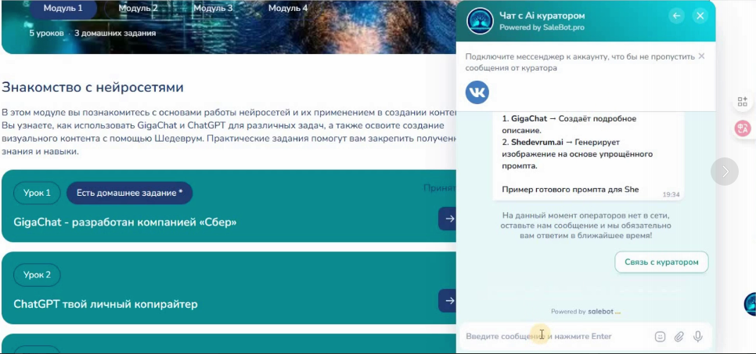
Task: Click the chat curator avatar logo
Action: [481, 21]
